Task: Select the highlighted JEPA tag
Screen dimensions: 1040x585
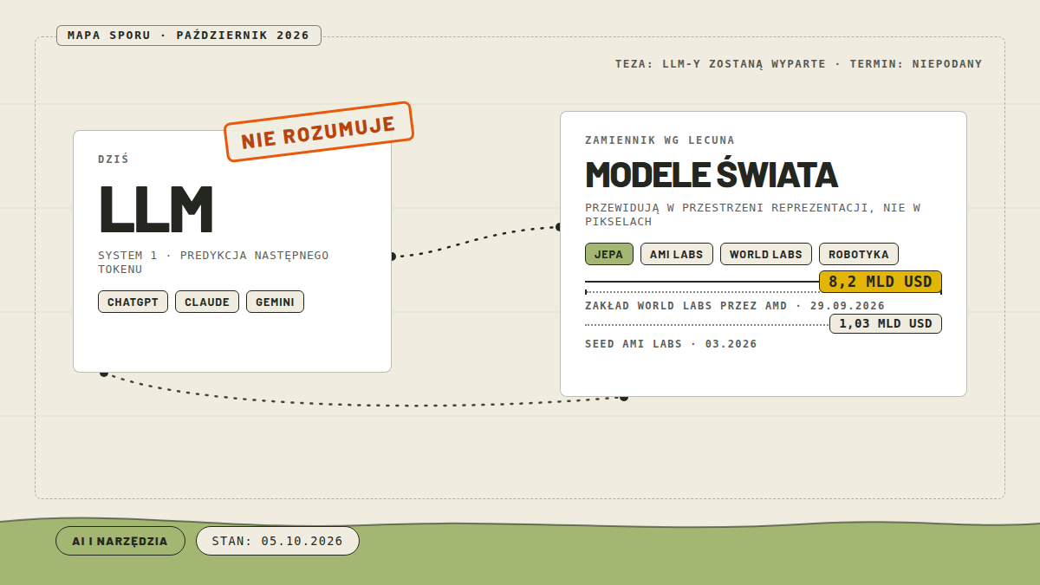Action: [609, 254]
